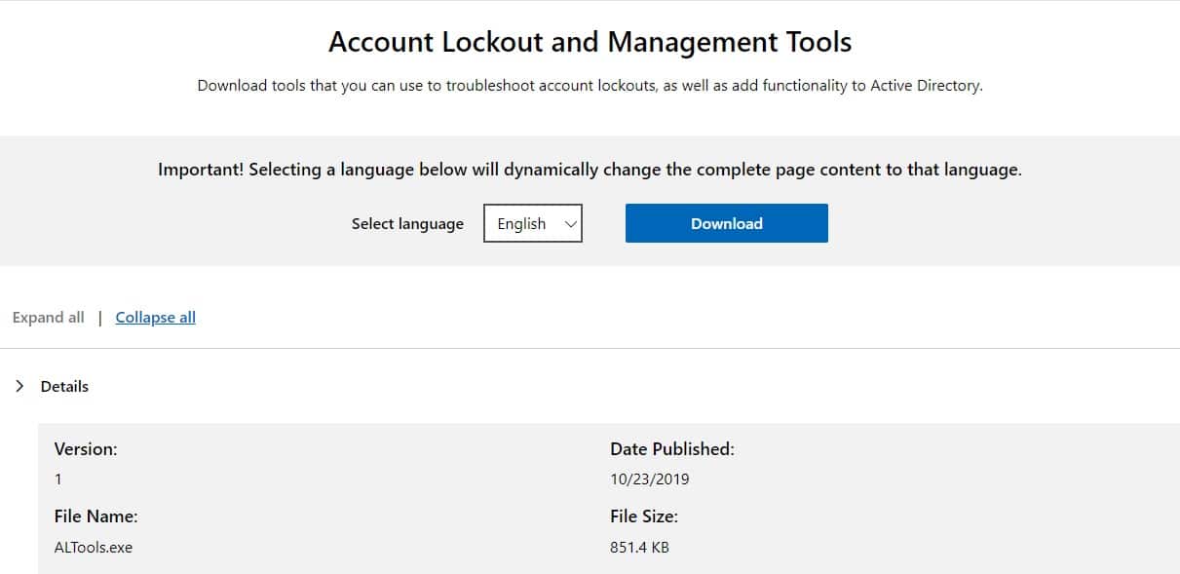Click the 10/23/2019 publish date
The width and height of the screenshot is (1180, 574).
[x=650, y=478]
